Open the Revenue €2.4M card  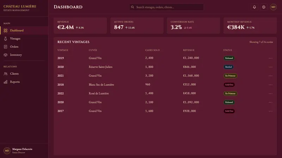[80, 25]
